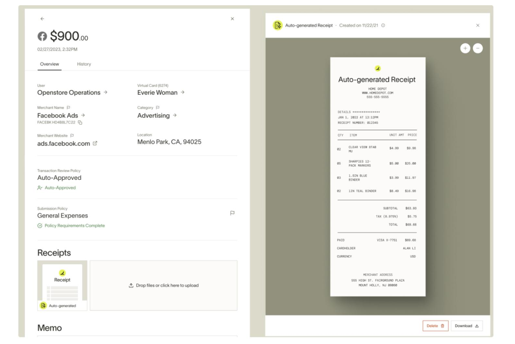Click the upload icon in drop zone
515x344 pixels.
click(x=131, y=285)
